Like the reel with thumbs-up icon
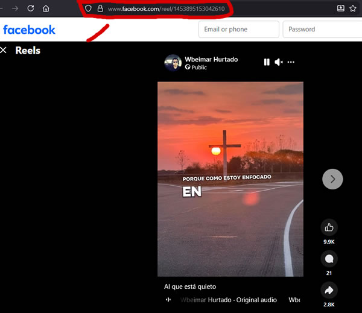The image size is (362, 313). [329, 227]
